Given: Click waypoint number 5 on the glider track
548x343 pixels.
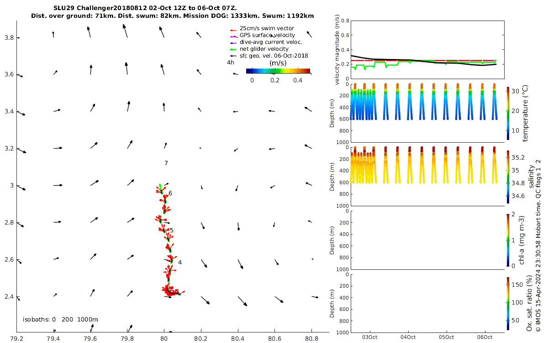Looking at the screenshot, I should pos(172,230).
